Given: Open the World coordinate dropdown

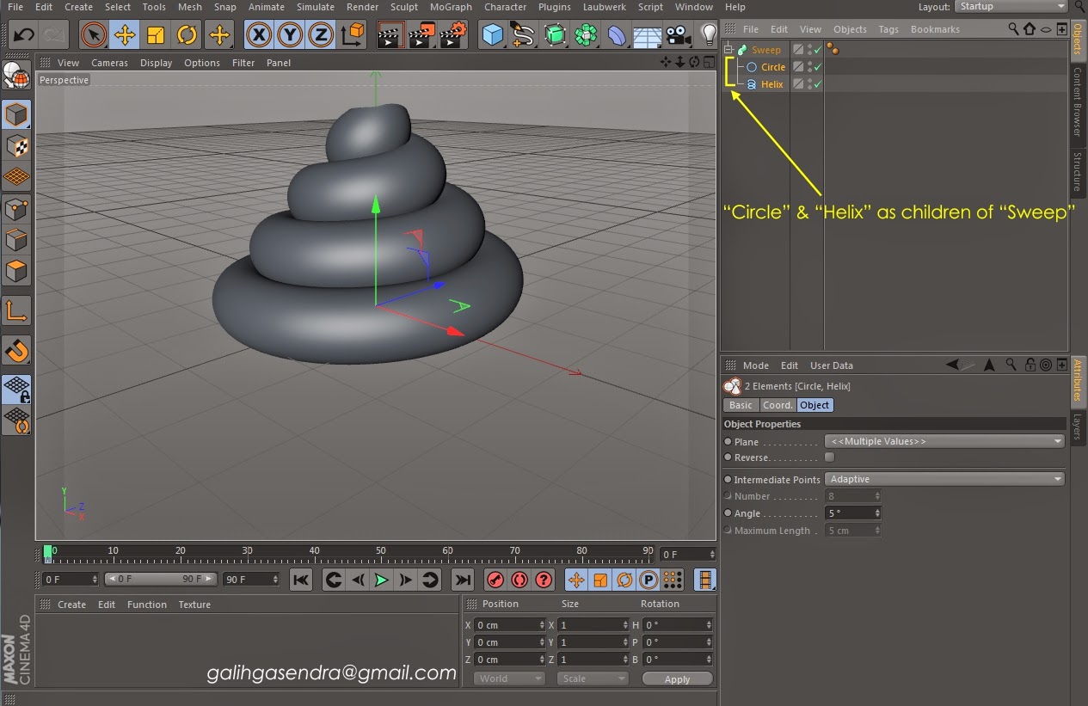Looking at the screenshot, I should [x=509, y=678].
